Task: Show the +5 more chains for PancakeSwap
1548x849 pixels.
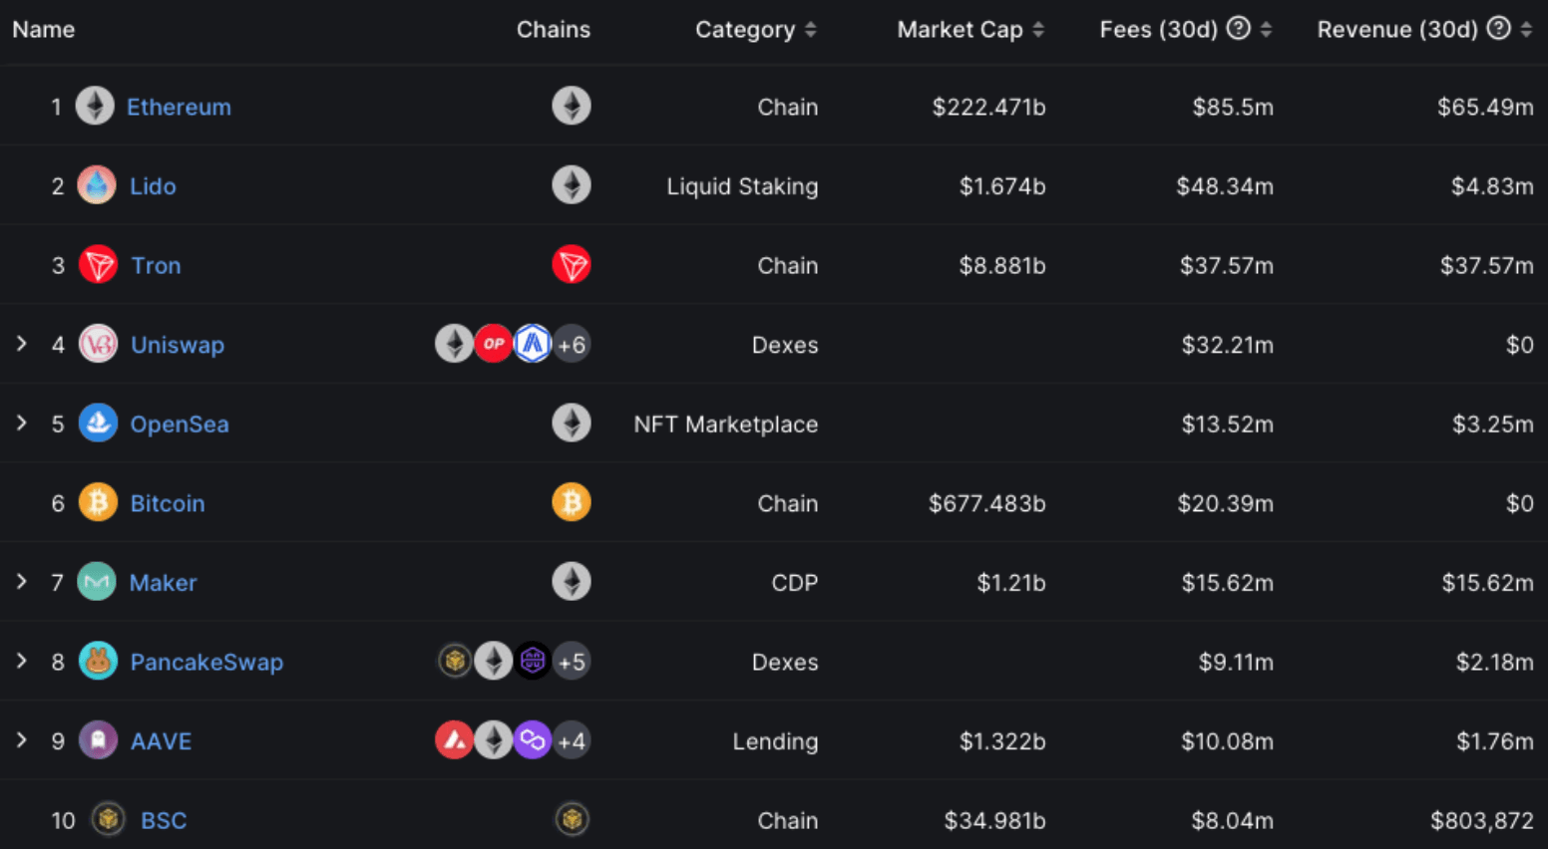Action: pos(572,662)
